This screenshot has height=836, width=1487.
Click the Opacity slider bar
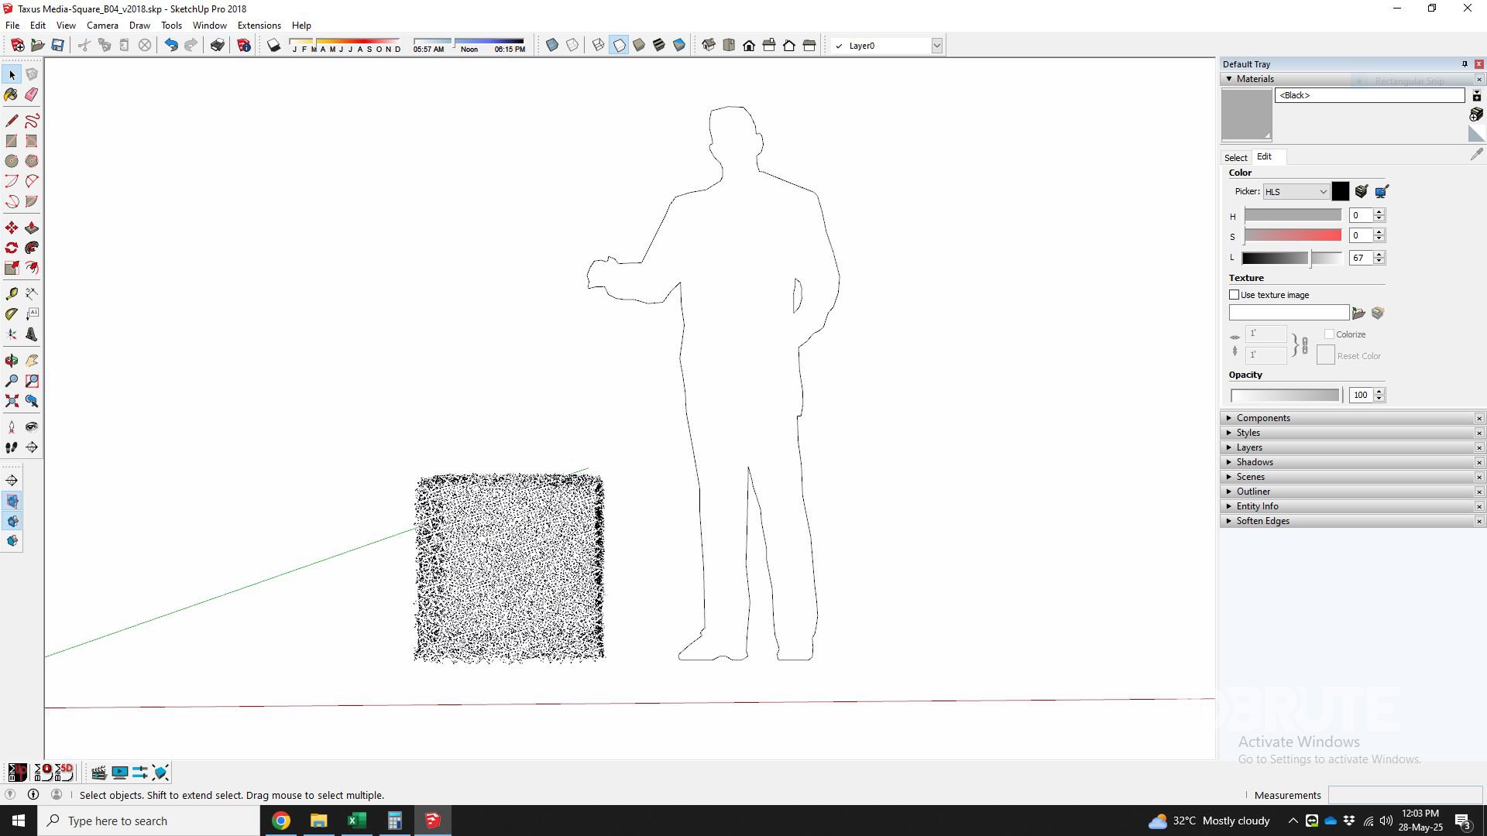click(1286, 396)
